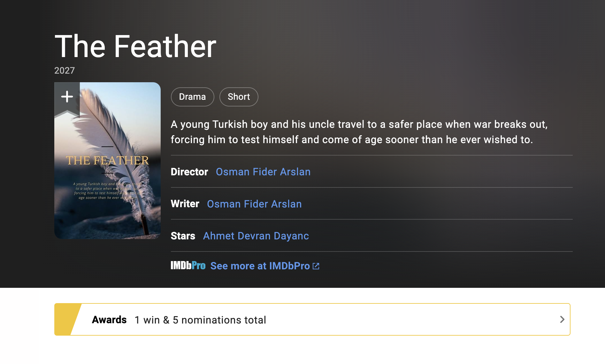The image size is (605, 364).
Task: Click '1 win & 5 nominations total'
Action: [x=200, y=320]
